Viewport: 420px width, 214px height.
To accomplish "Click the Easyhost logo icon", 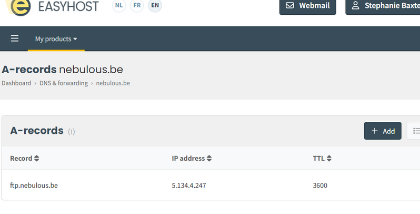I will [19, 7].
